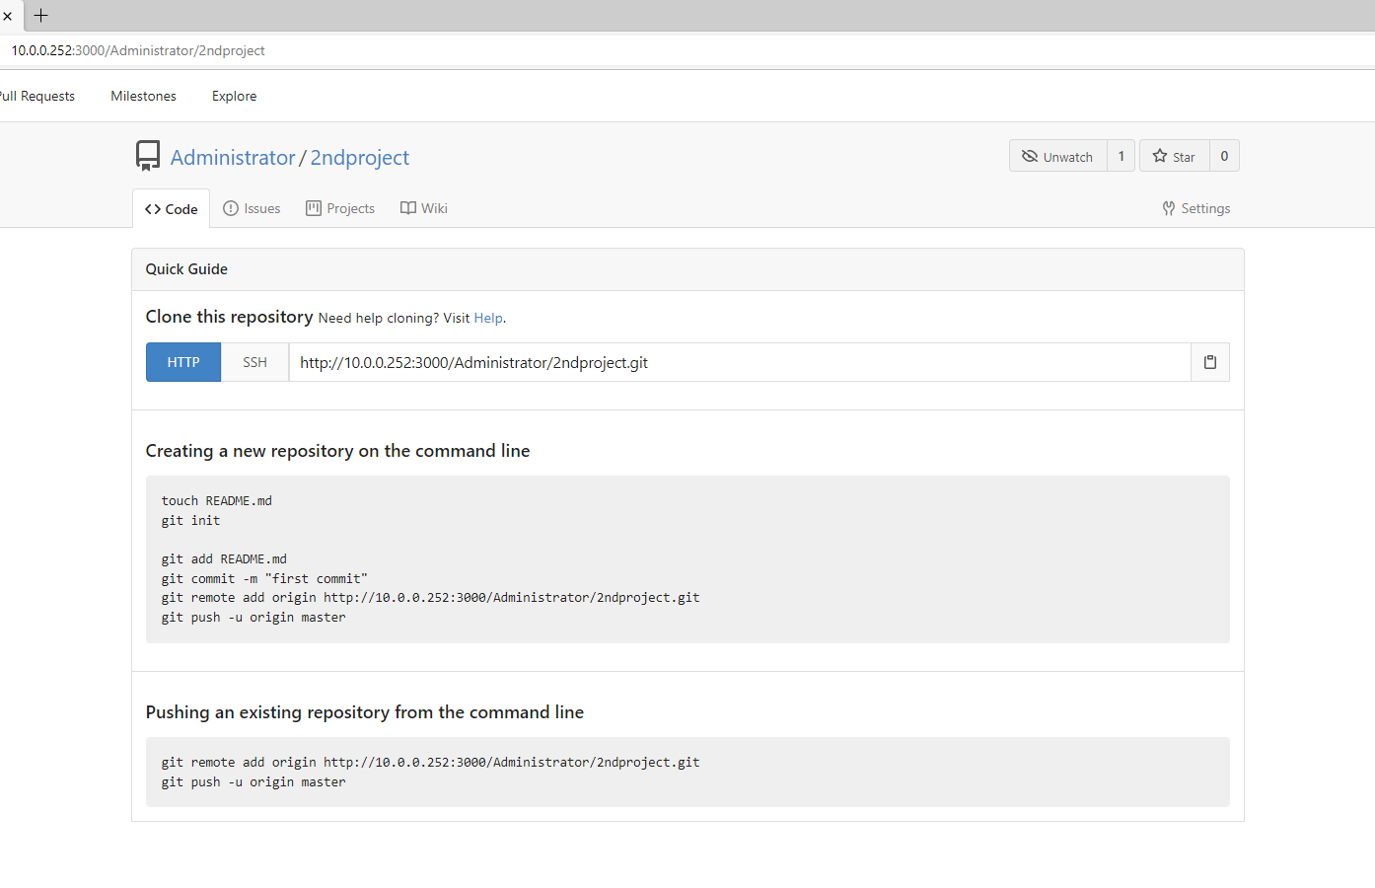Image resolution: width=1375 pixels, height=888 pixels.
Task: Click Explore in the top navigation
Action: coord(234,96)
